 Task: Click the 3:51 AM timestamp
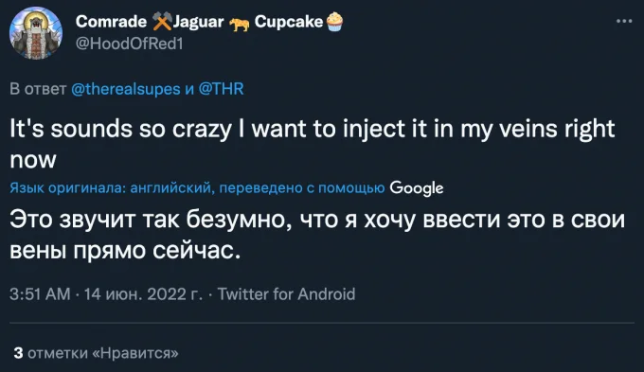pos(40,294)
